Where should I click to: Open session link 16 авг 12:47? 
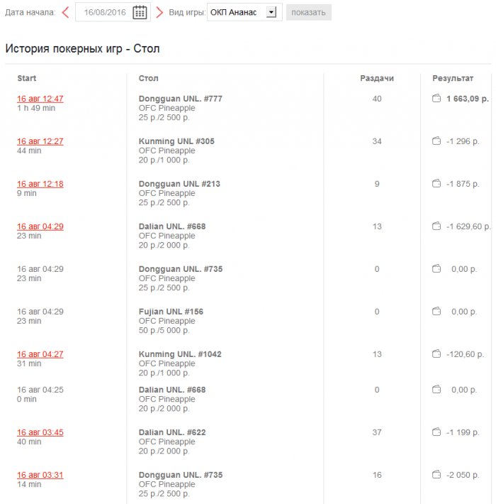tap(40, 99)
